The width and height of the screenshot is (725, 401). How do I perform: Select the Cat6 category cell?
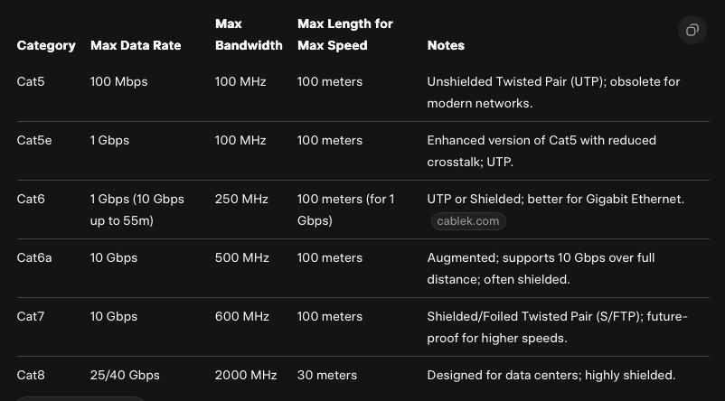tap(31, 199)
